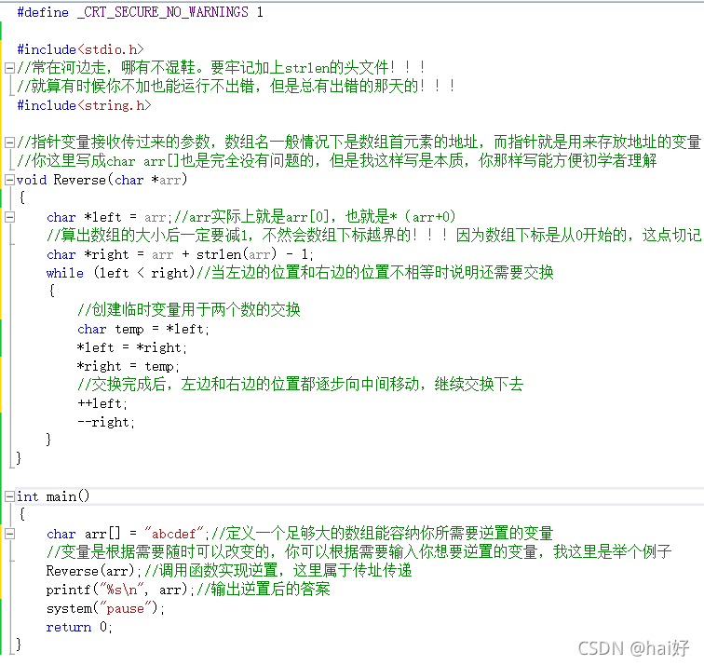
Task: Click the strlen(arr) call
Action: click(x=237, y=254)
